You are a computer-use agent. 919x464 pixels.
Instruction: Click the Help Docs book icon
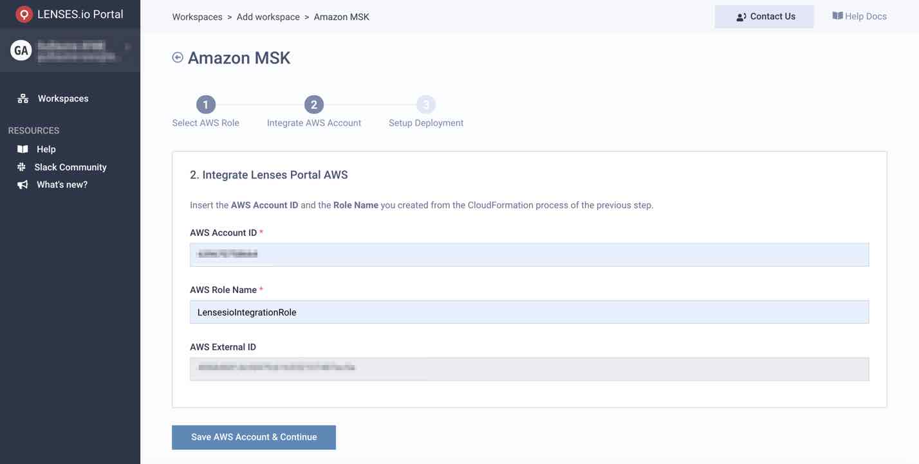(x=837, y=16)
